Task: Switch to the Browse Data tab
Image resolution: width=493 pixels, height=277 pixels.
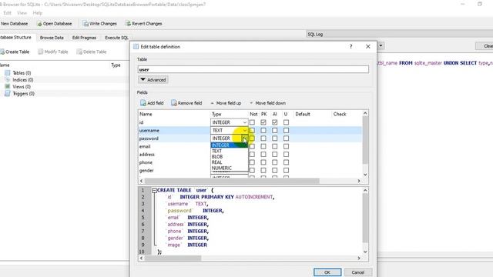Action: (x=52, y=38)
